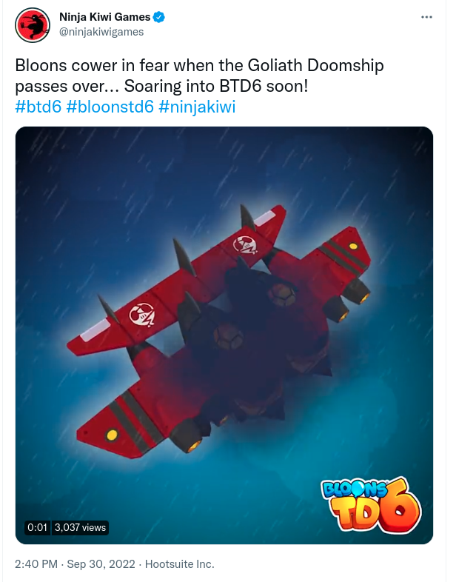This screenshot has width=456, height=582.
Task: Open the #btd6 hashtag
Action: click(x=38, y=107)
